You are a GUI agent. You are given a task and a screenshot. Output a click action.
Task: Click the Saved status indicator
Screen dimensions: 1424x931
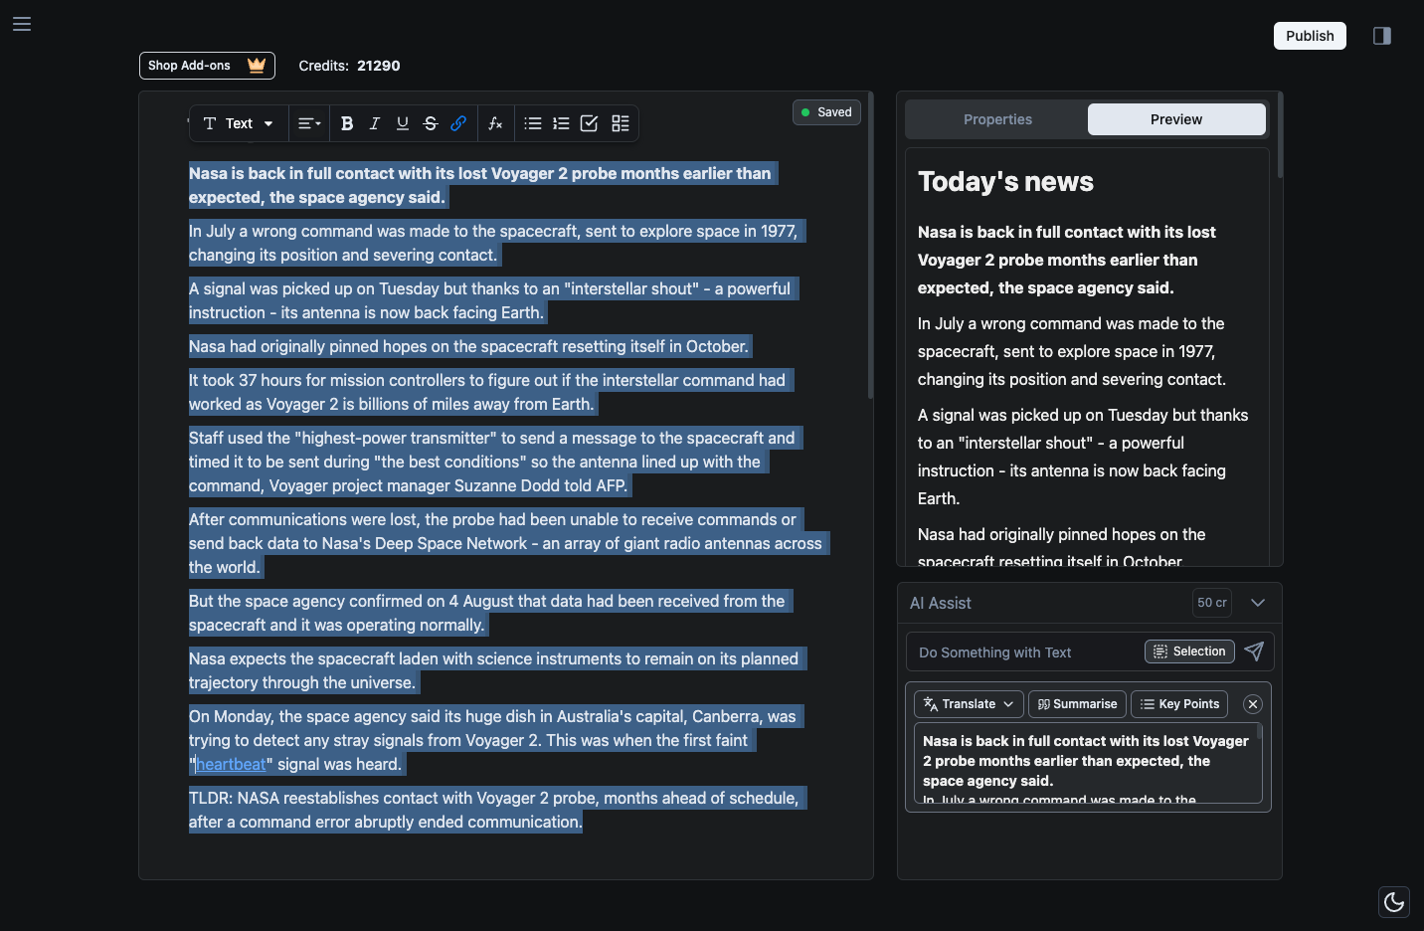pyautogui.click(x=826, y=112)
